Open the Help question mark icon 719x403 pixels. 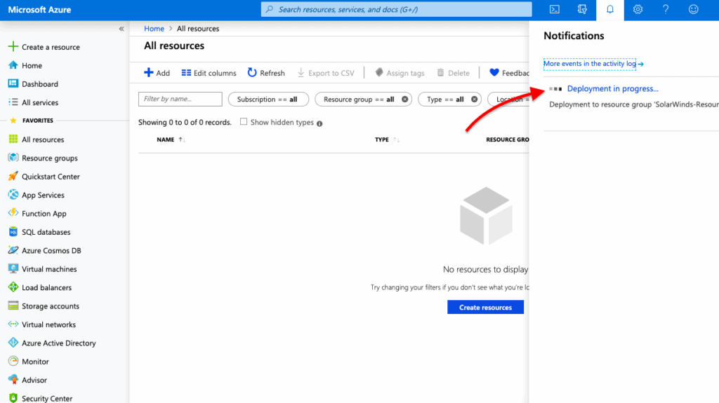tap(666, 10)
